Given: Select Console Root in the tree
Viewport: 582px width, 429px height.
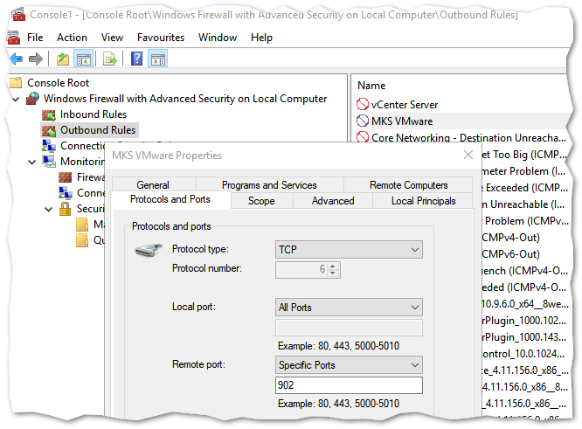Looking at the screenshot, I should pos(59,83).
